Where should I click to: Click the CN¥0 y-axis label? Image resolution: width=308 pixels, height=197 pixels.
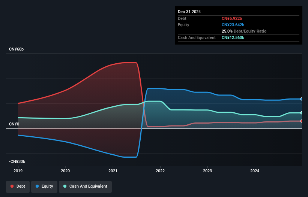click(14, 124)
